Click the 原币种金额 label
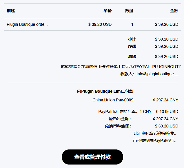184x168 pixels. tap(120, 119)
